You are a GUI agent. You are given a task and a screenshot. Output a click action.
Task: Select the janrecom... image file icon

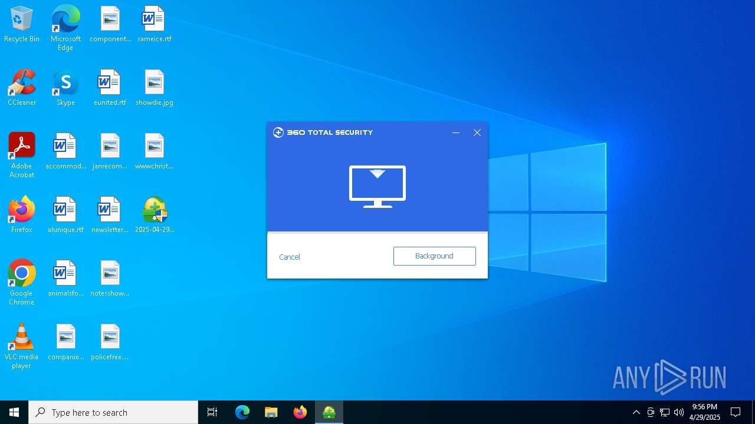click(x=110, y=152)
